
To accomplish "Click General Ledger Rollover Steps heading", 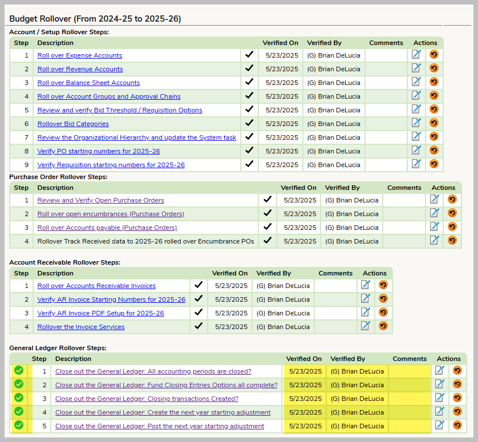I will [x=58, y=348].
